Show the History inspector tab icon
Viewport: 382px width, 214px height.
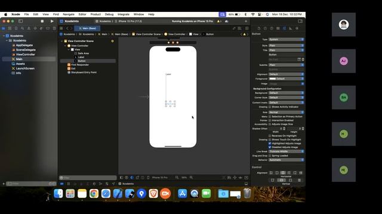pos(265,29)
